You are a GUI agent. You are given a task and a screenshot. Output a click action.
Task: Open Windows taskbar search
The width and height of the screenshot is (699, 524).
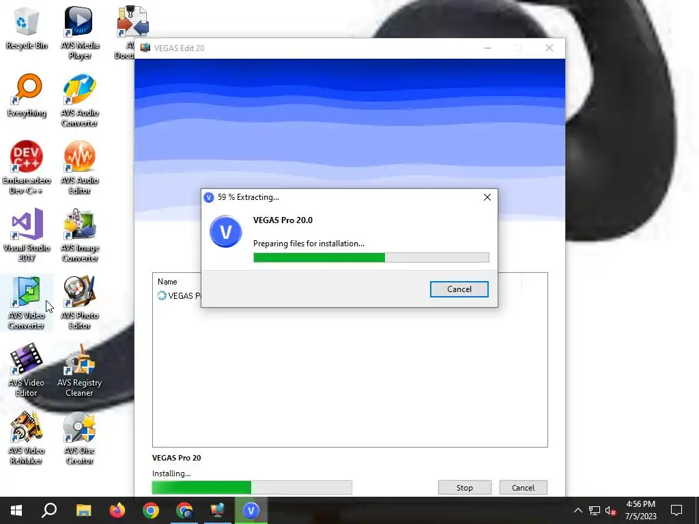click(49, 510)
